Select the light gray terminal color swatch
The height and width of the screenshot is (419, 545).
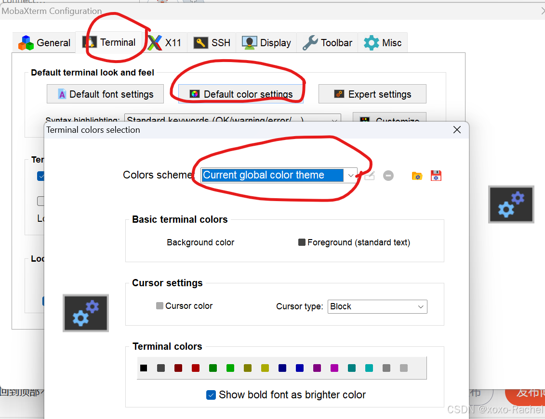(403, 368)
